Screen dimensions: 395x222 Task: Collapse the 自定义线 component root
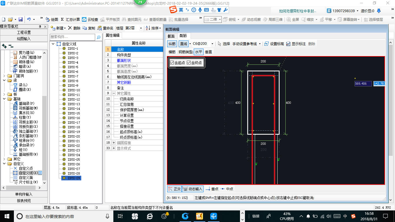coord(53,44)
